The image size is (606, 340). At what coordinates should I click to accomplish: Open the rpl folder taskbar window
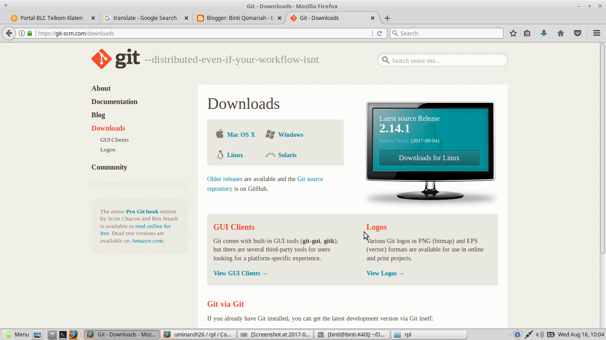pos(429,335)
